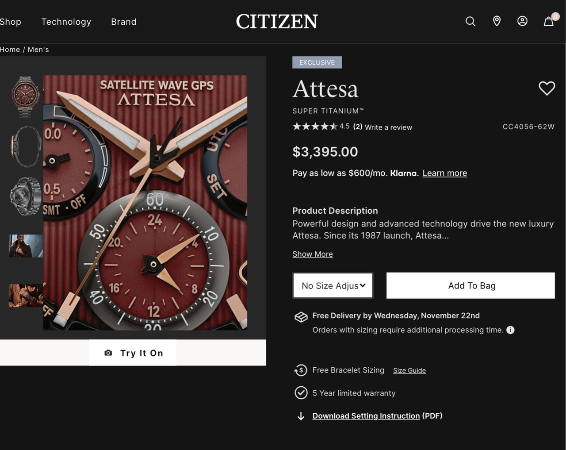
Task: Expand description with Show More
Action: [313, 254]
